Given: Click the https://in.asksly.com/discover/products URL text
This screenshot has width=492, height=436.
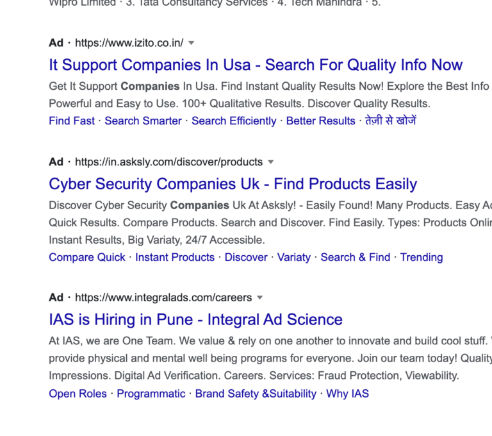Looking at the screenshot, I should [x=169, y=162].
